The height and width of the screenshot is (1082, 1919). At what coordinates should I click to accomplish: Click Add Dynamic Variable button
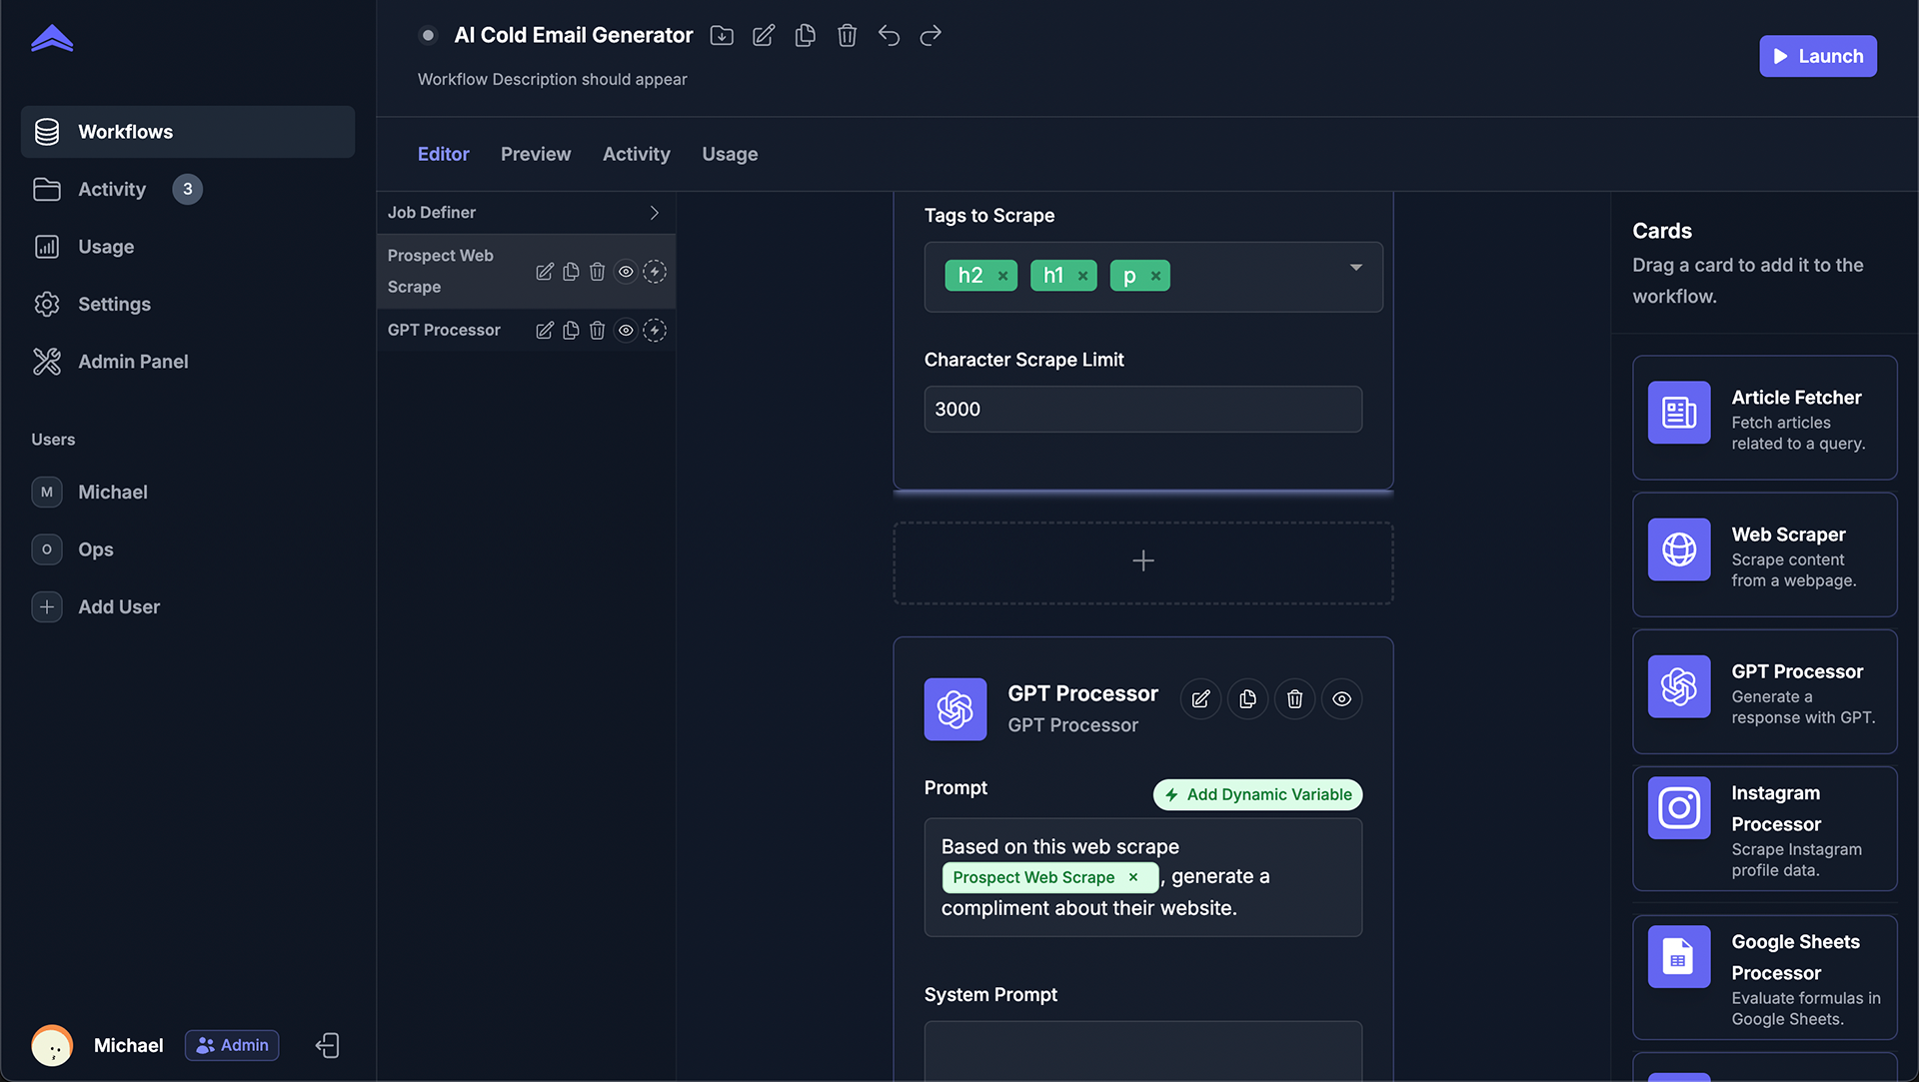pyautogui.click(x=1257, y=794)
